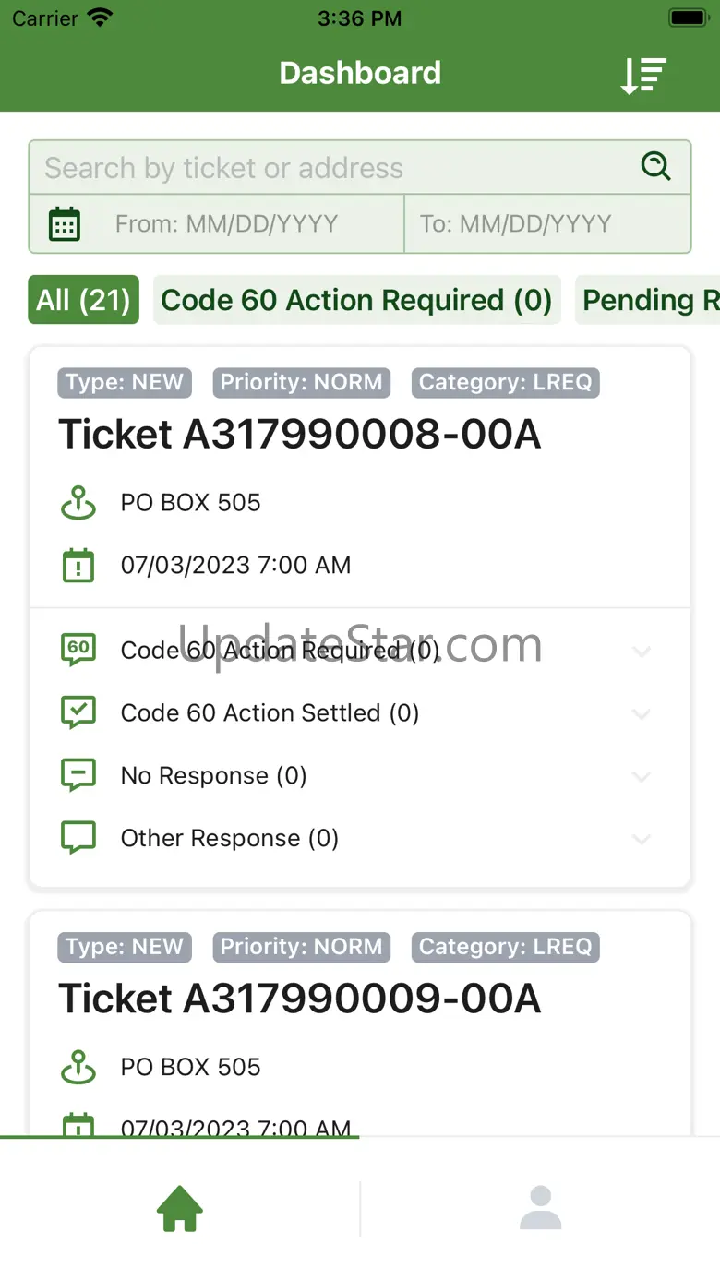Expand the Other Response chevron
The width and height of the screenshot is (720, 1280).
click(x=642, y=840)
